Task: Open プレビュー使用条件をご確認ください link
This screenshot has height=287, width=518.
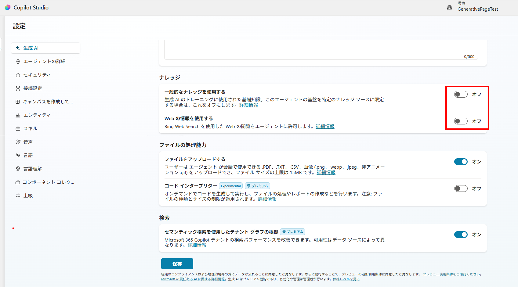Action: 451,274
